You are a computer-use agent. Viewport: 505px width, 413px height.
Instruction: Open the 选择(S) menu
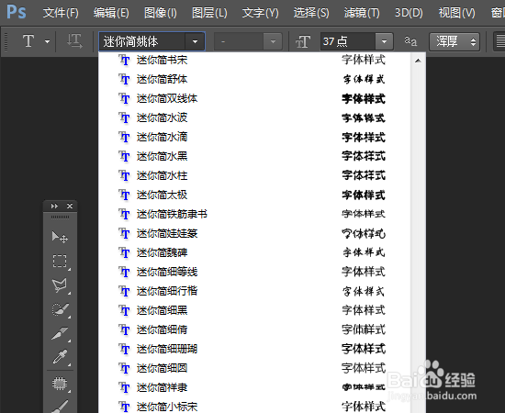click(311, 13)
